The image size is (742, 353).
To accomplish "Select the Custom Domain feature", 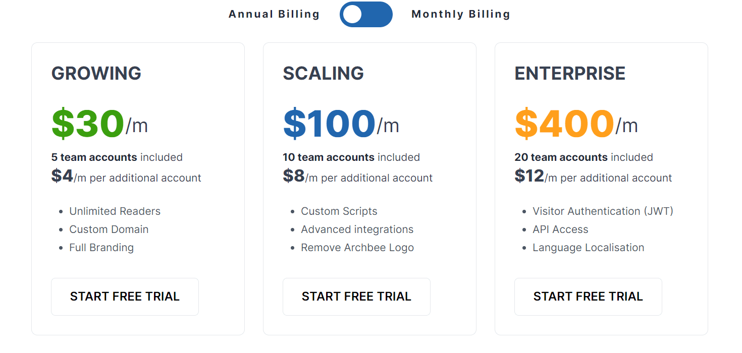I will coord(109,229).
